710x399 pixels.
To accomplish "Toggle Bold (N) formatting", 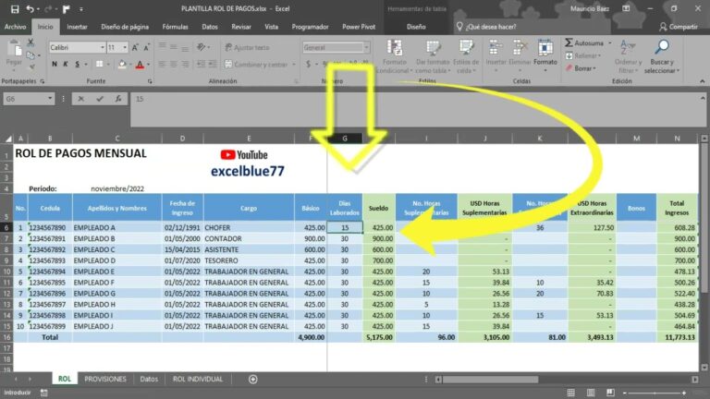I will click(55, 65).
